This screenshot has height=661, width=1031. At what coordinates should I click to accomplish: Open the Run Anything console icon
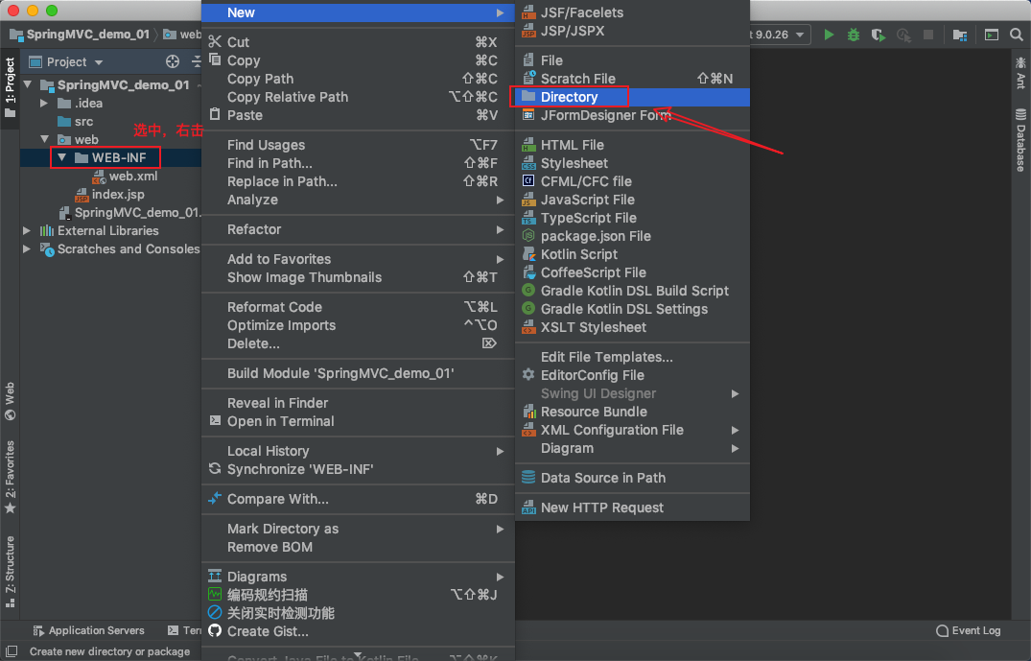tap(991, 35)
